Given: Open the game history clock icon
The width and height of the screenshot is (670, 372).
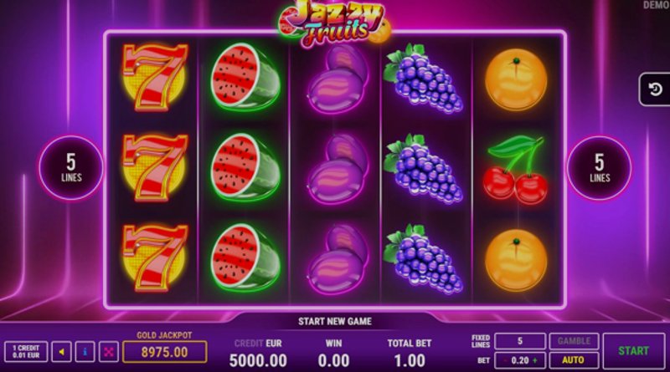Looking at the screenshot, I should pyautogui.click(x=655, y=89).
